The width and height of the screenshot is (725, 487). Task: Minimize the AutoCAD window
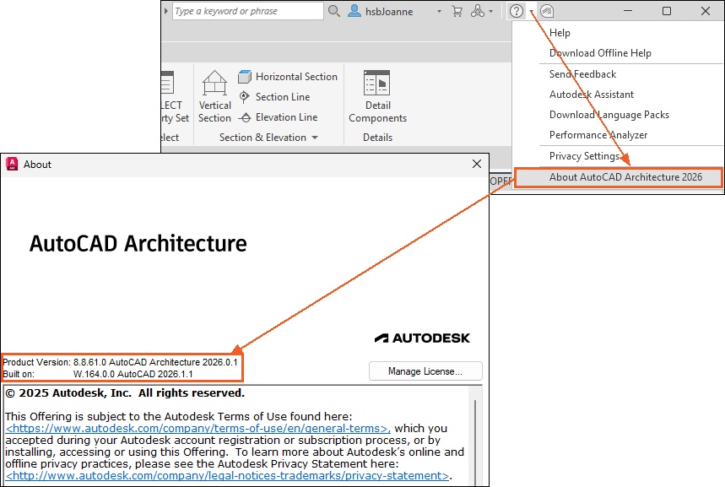tap(627, 11)
